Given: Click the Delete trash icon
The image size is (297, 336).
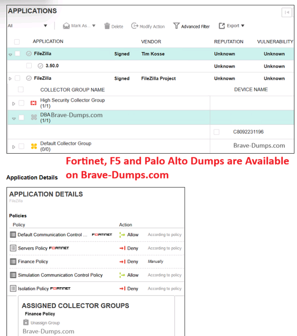Looking at the screenshot, I should pos(107,26).
